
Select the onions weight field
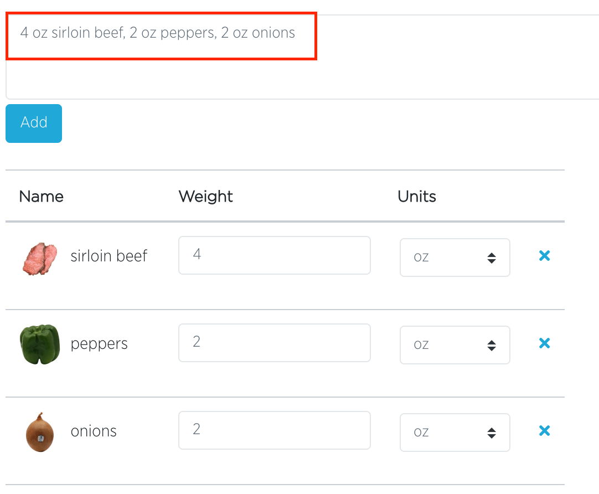[x=274, y=430]
